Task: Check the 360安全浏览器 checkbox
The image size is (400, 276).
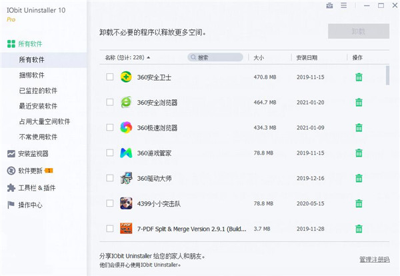Action: coord(110,102)
